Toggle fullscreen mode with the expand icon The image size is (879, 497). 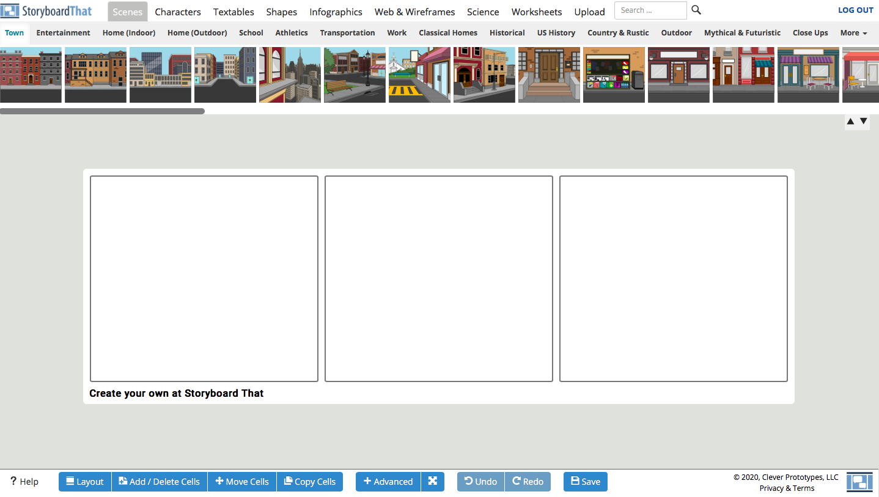(433, 481)
